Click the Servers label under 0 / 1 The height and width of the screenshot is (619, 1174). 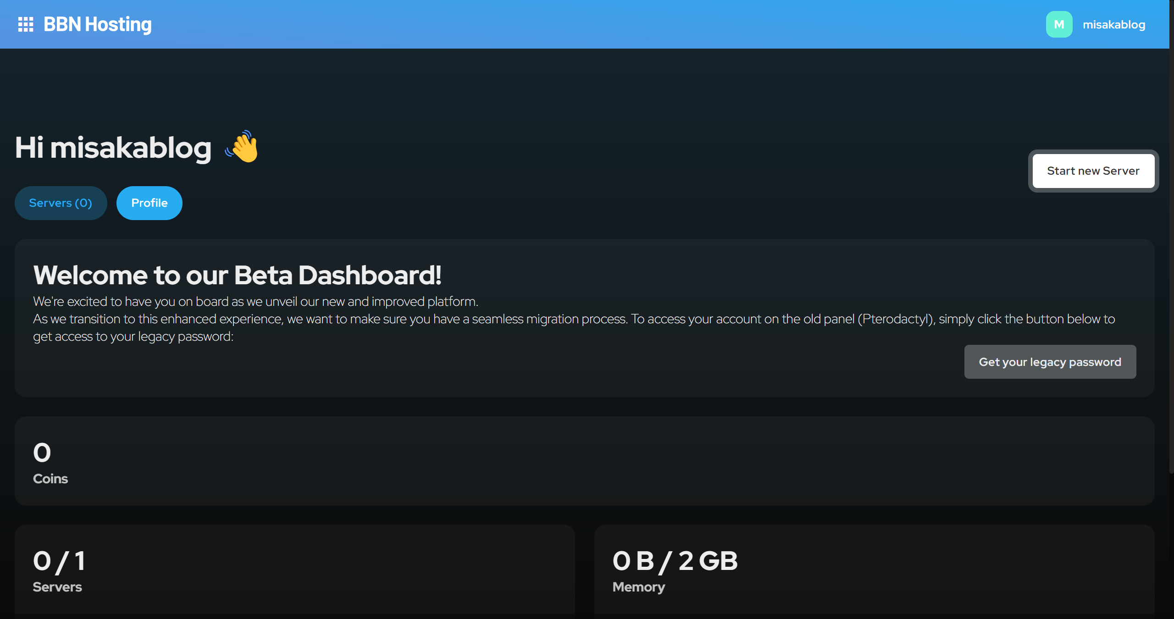point(57,587)
